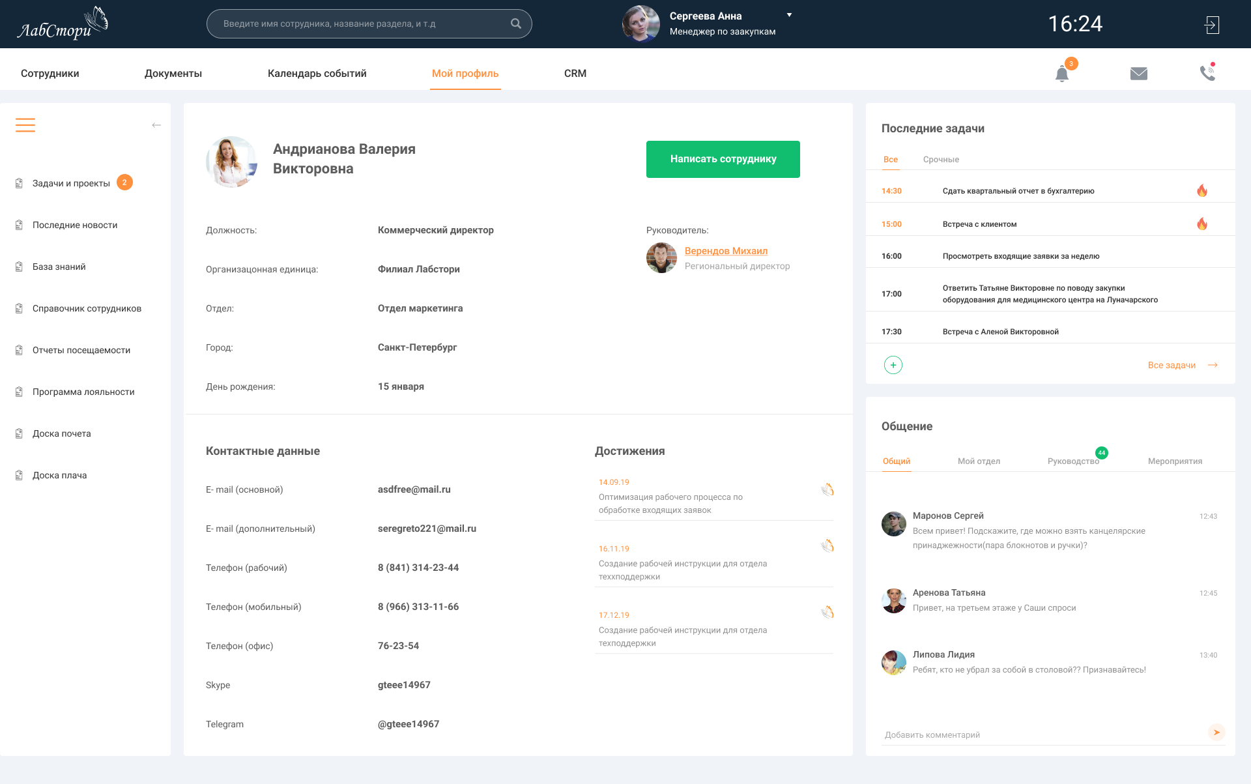Switch to Общий chat tab
This screenshot has width=1251, height=784.
click(897, 461)
